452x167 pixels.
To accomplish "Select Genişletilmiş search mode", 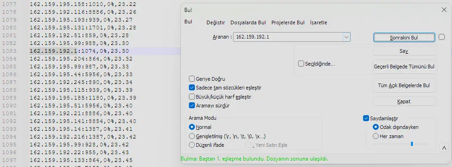I will tap(192, 136).
